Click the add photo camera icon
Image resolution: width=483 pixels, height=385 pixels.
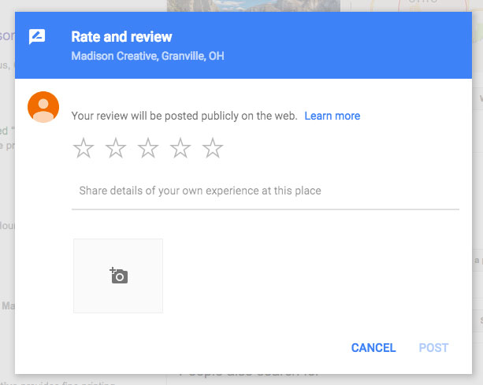pyautogui.click(x=118, y=276)
